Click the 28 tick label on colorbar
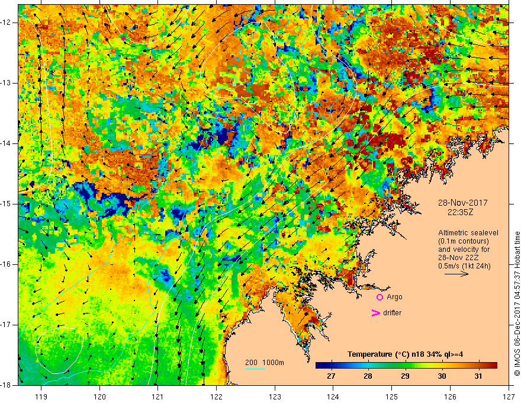521x403 pixels. coord(368,376)
